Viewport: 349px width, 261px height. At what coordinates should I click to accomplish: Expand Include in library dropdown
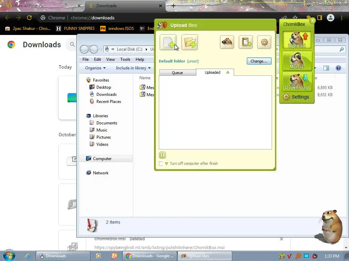coord(133,68)
